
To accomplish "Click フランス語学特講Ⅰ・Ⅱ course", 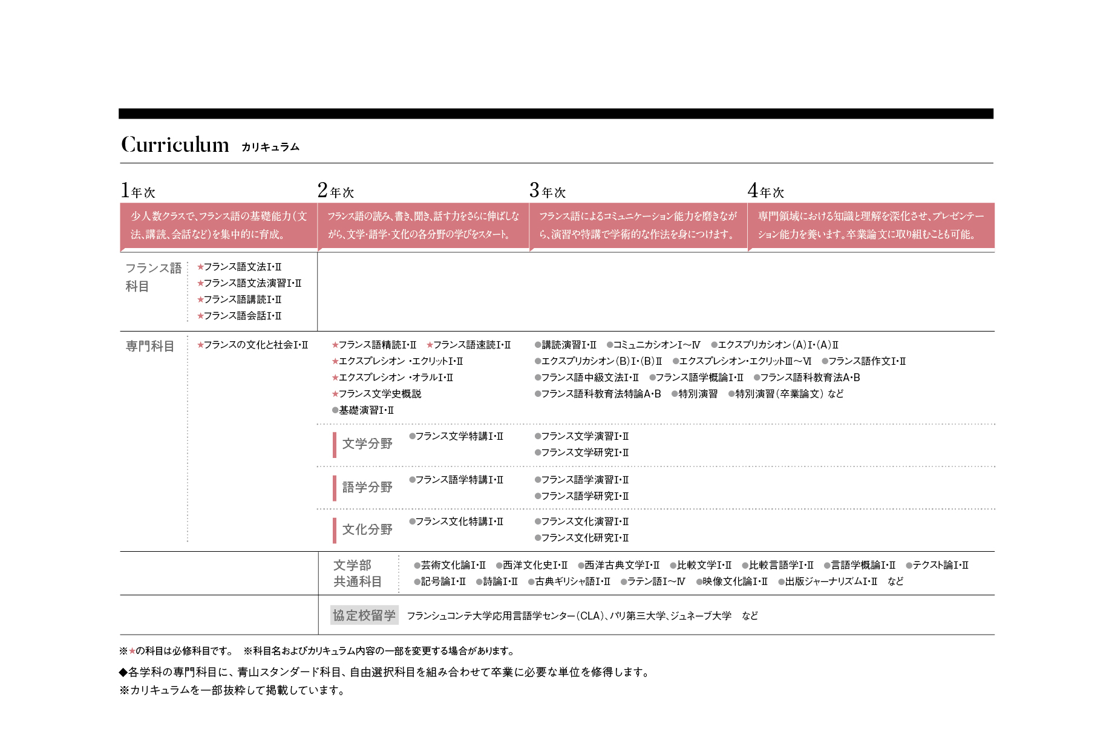I will [456, 480].
